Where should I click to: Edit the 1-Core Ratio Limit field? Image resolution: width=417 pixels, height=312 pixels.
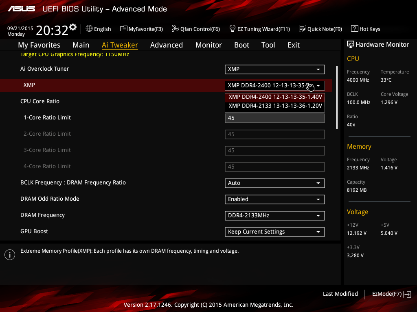tap(275, 118)
